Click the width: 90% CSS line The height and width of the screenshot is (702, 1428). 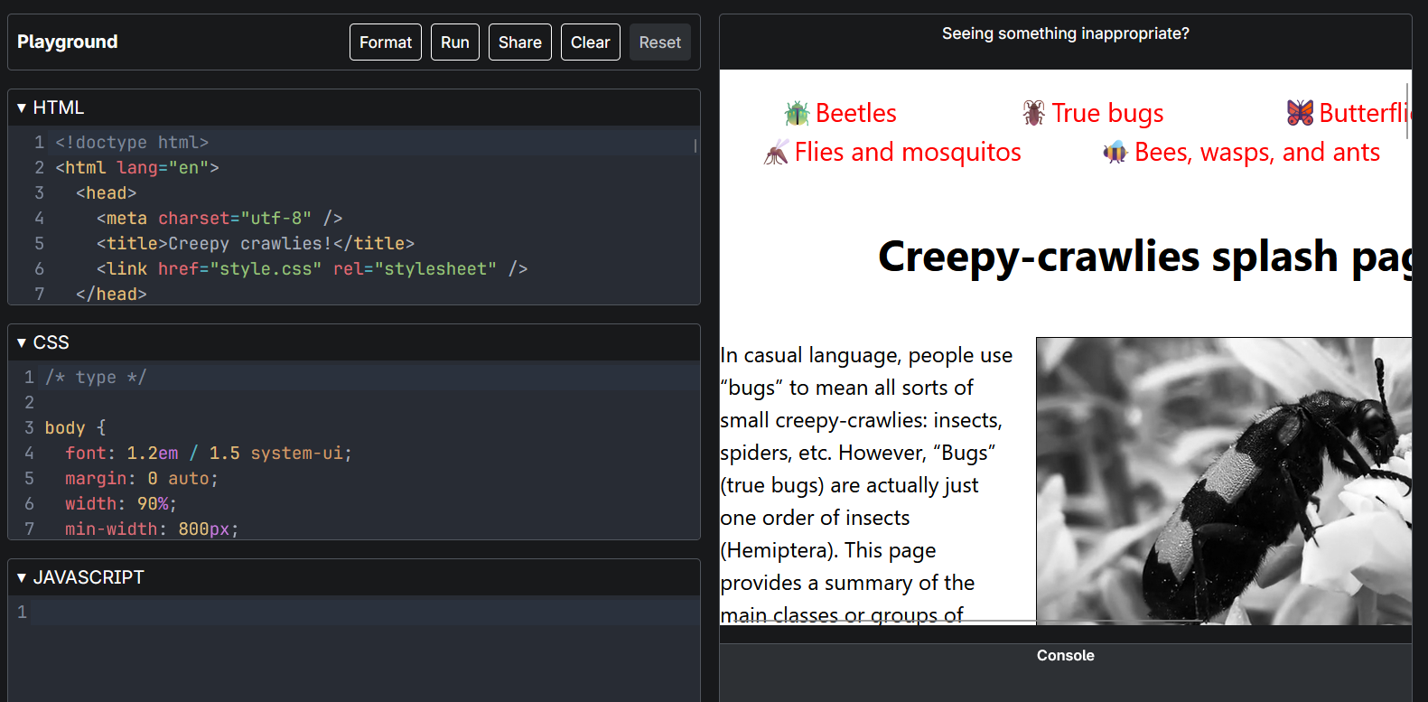pyautogui.click(x=121, y=503)
